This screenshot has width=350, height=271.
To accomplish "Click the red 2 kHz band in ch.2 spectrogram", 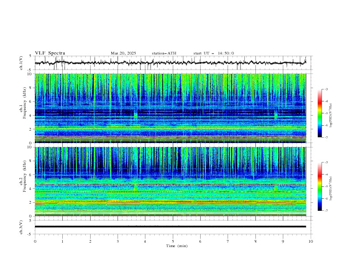I will (170, 201).
